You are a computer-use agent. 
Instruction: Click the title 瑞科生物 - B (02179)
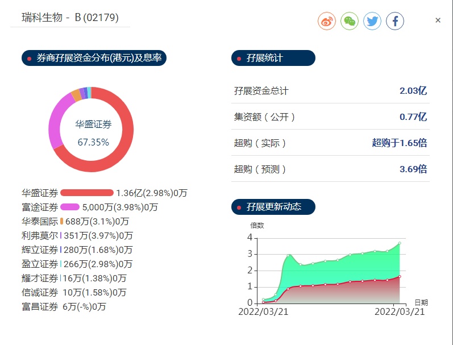pyautogui.click(x=70, y=18)
